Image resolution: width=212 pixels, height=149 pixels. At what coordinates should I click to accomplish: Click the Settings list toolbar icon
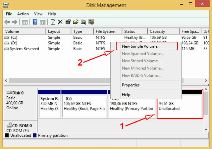91,22
